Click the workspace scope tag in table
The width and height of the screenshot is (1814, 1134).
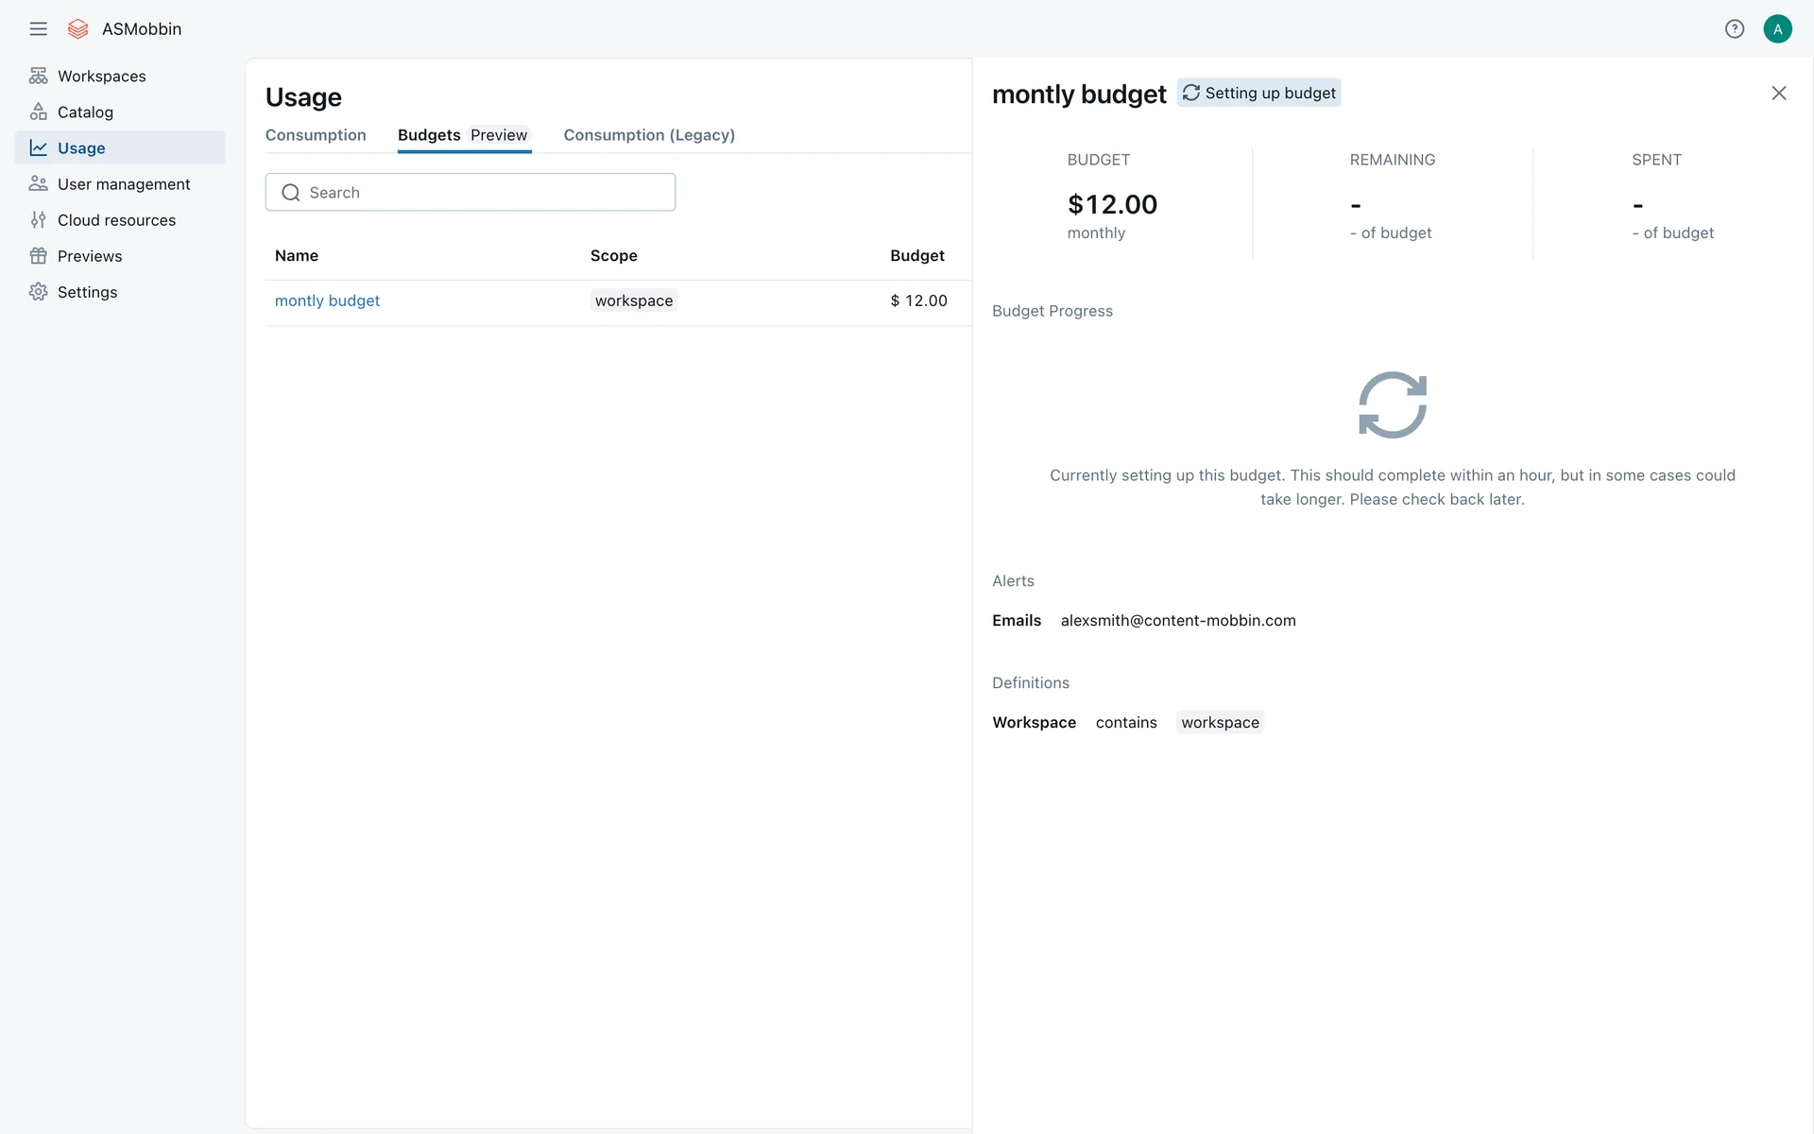[634, 301]
